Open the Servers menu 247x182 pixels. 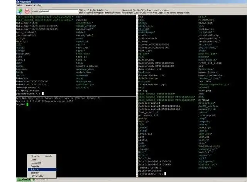(28, 5)
